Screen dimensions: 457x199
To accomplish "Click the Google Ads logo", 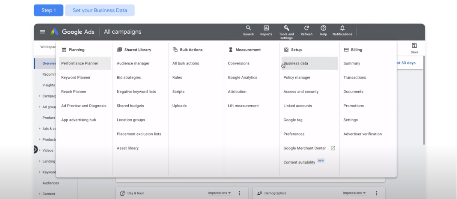I will point(54,32).
